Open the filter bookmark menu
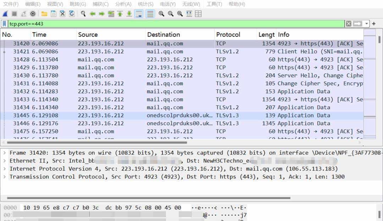 coord(4,24)
